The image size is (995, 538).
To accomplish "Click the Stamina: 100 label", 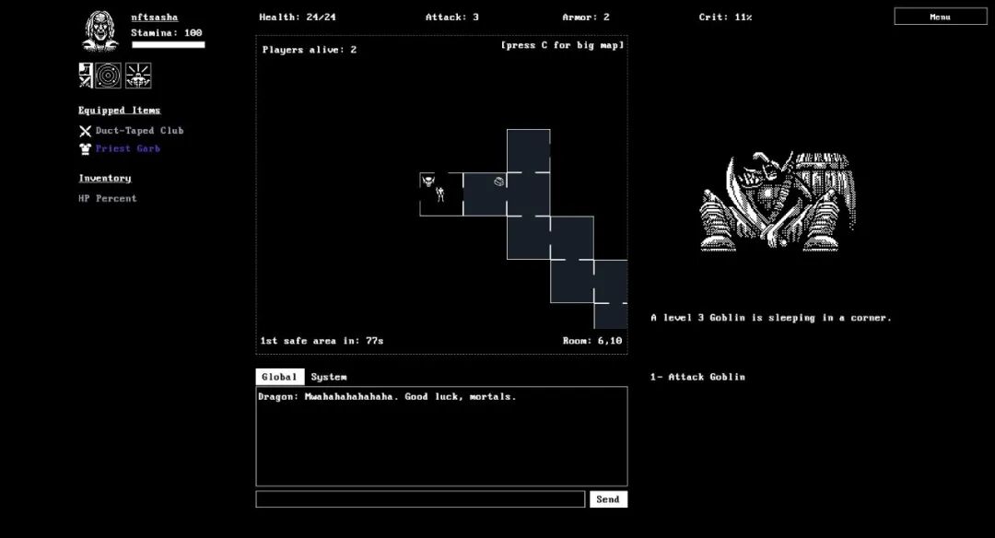I will click(x=166, y=33).
